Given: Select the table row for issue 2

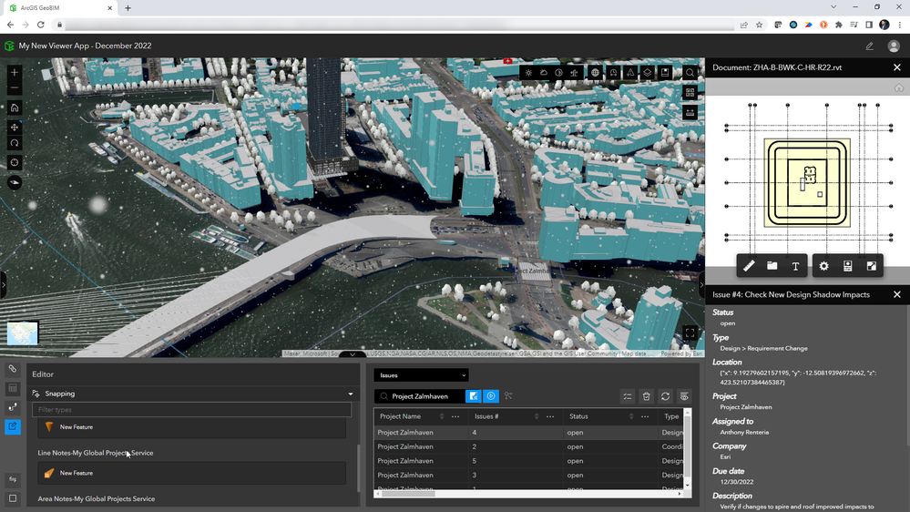Looking at the screenshot, I should pos(528,446).
